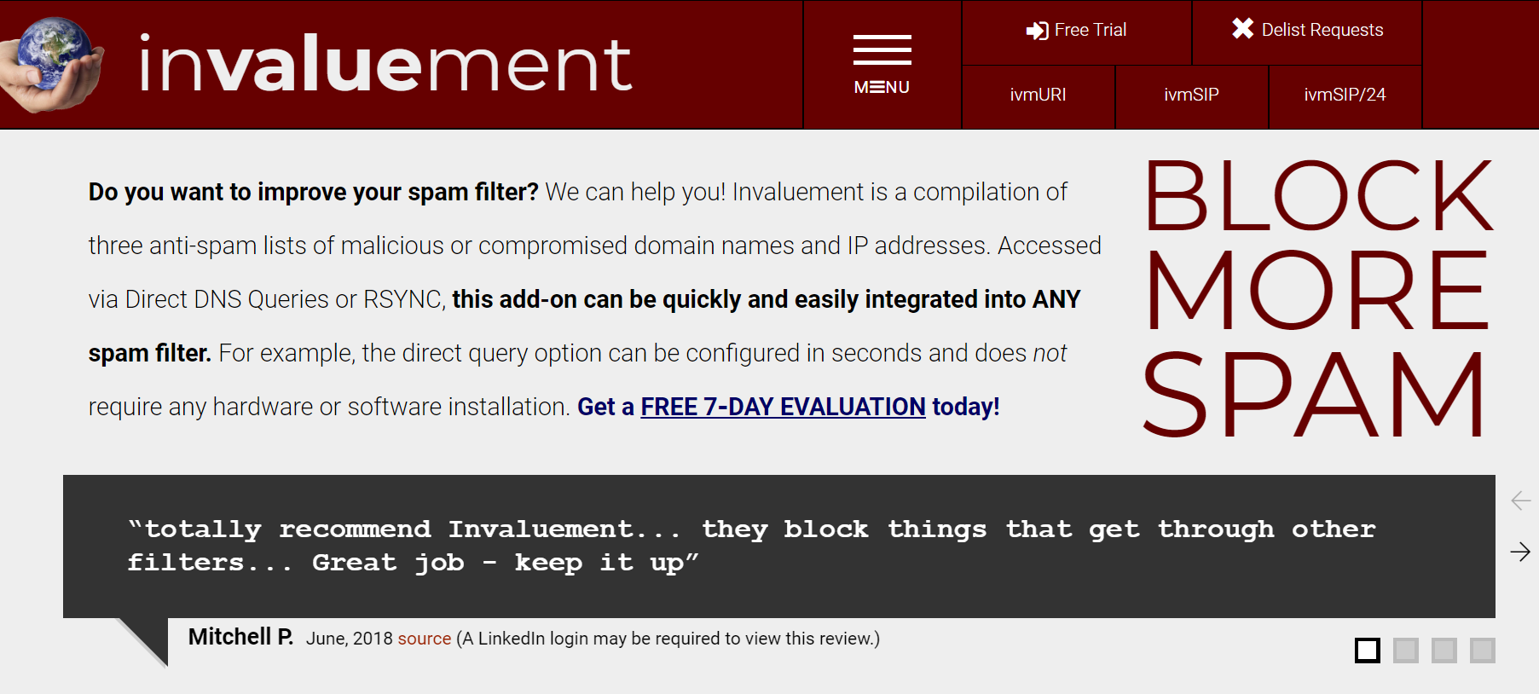Screen dimensions: 1539x694
Task: Follow the FREE 7-DAY EVALUATION link
Action: coord(783,407)
